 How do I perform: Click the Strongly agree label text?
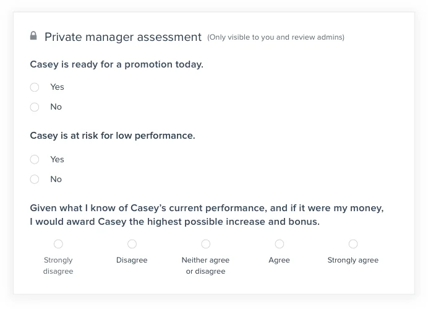353,260
